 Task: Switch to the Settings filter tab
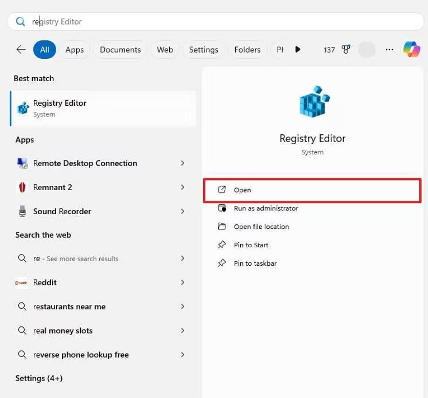(x=204, y=50)
